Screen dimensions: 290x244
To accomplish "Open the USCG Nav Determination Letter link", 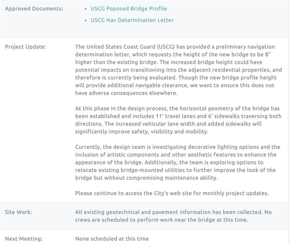I will [132, 20].
